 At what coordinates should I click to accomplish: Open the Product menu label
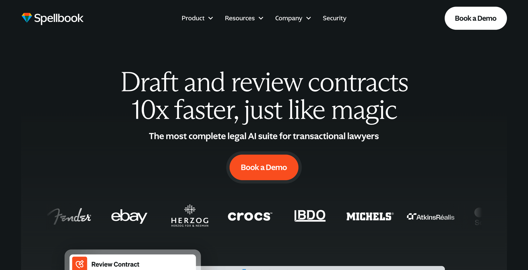(193, 18)
